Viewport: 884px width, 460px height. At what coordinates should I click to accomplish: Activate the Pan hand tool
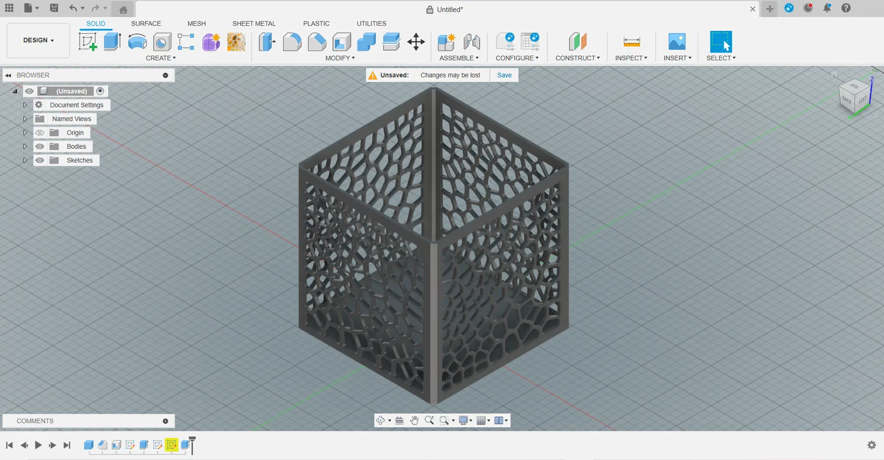point(414,421)
